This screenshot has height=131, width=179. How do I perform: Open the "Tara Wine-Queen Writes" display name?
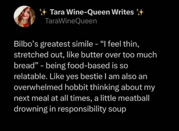[x=91, y=12]
